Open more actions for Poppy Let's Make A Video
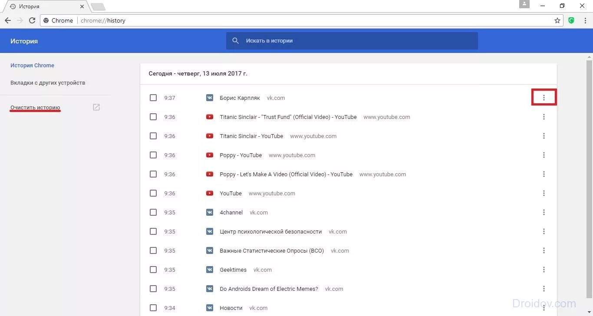Image resolution: width=593 pixels, height=316 pixels. tap(544, 174)
